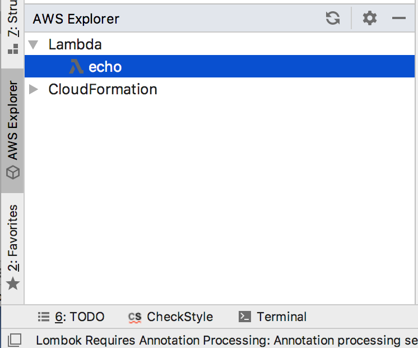
Task: Collapse the Lambda node arrow
Action: tap(33, 44)
